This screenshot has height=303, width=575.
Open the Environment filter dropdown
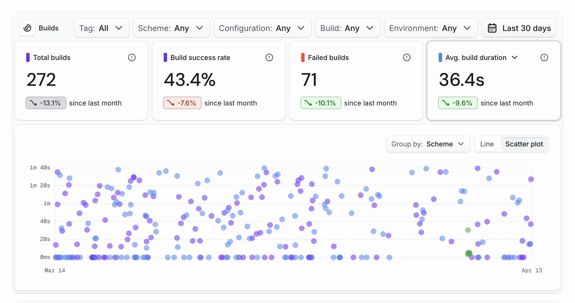pyautogui.click(x=430, y=28)
